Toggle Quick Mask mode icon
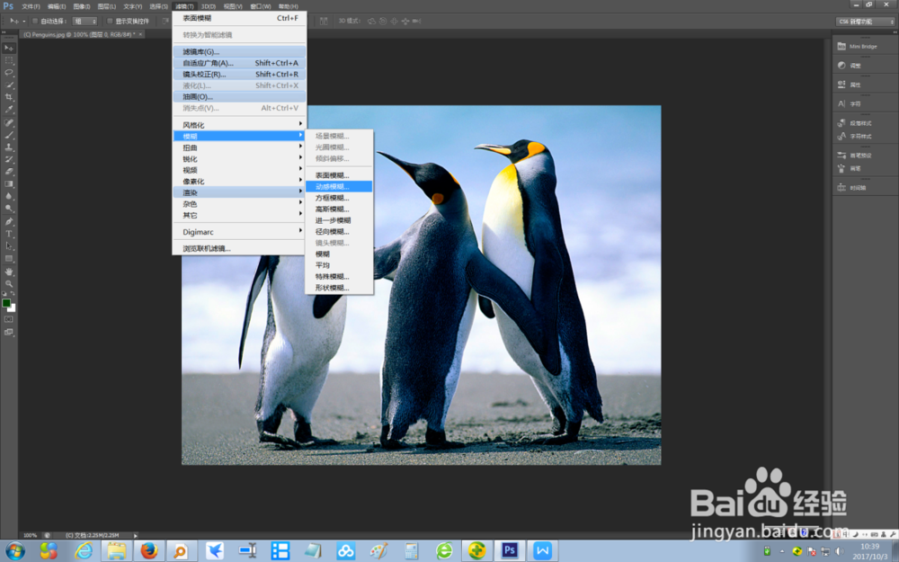Viewport: 899px width, 562px height. 9,319
